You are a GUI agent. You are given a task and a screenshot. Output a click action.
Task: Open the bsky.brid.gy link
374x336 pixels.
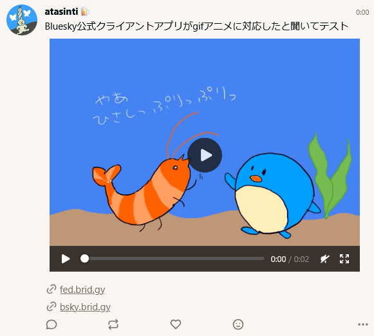pos(85,307)
